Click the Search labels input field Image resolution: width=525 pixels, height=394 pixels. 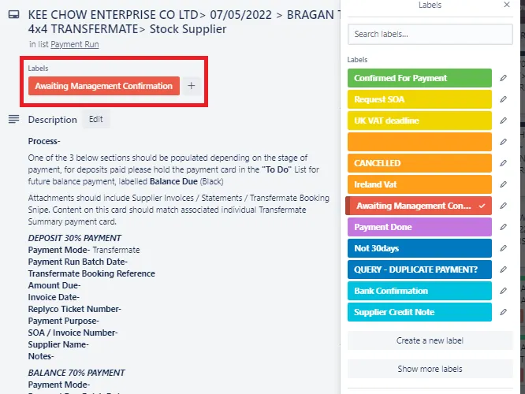pos(430,34)
